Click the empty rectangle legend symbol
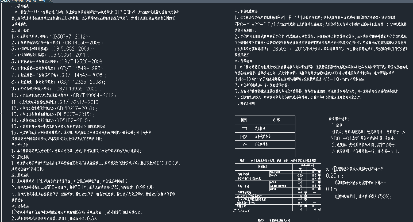This screenshot has width=413, height=222. (x=244, y=129)
